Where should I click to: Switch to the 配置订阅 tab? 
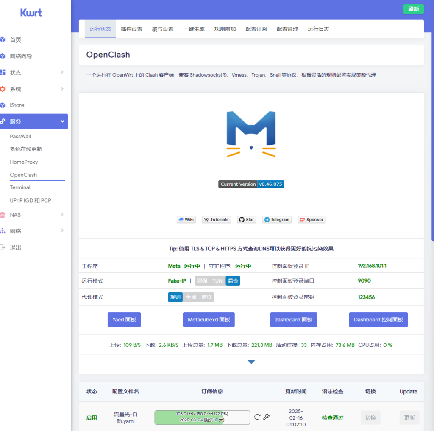coord(256,29)
